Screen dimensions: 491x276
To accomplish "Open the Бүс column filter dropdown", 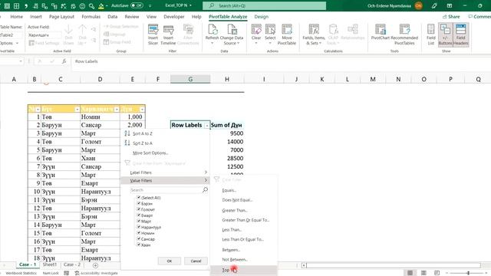I will pyautogui.click(x=77, y=109).
